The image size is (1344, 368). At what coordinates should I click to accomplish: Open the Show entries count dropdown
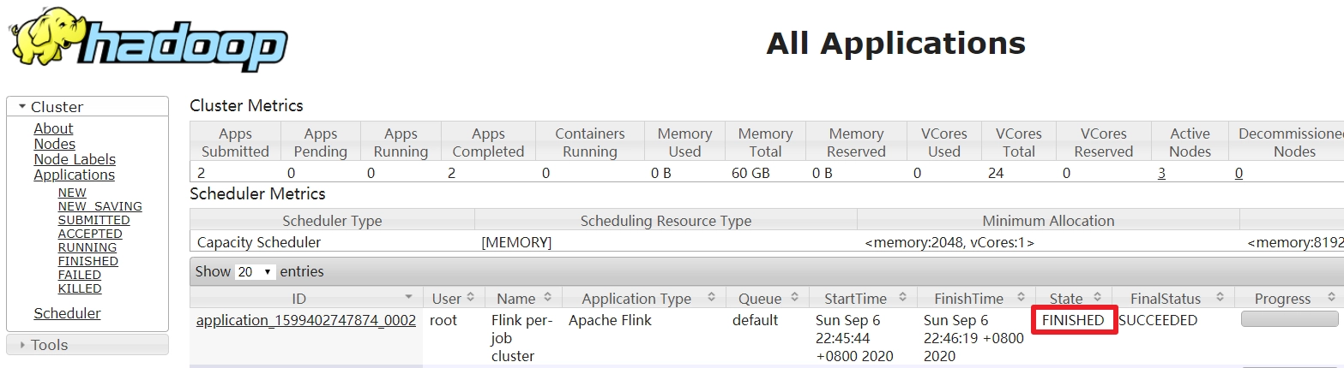click(256, 271)
